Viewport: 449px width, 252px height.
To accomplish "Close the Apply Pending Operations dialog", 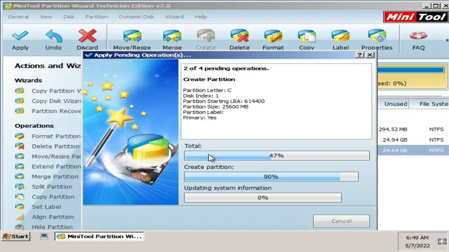I will point(370,55).
